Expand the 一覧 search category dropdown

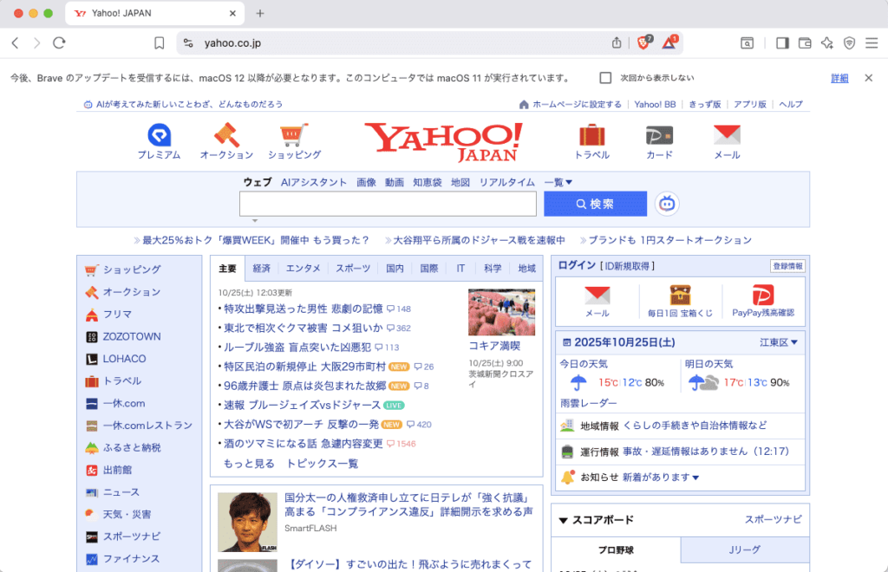click(x=558, y=182)
